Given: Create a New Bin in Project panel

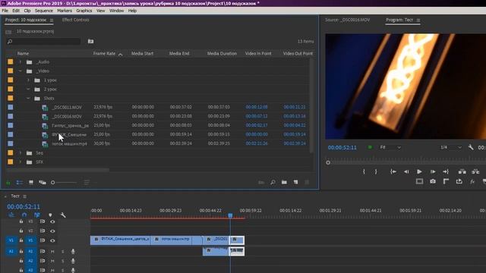Looking at the screenshot, I should 284,182.
